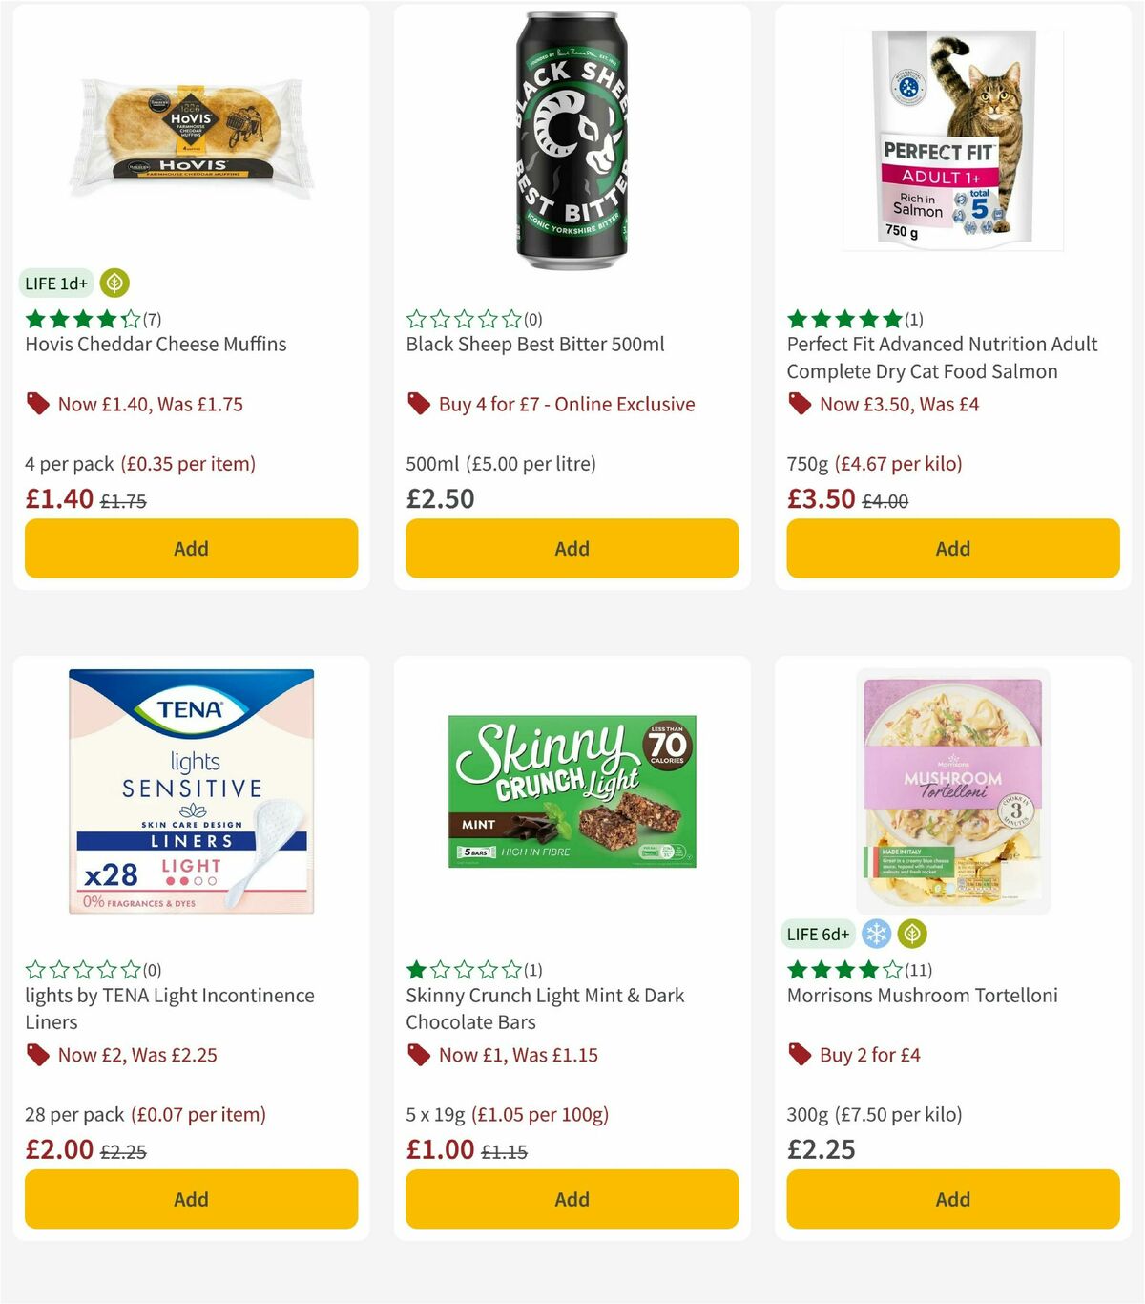Click the snowflake icon on Morrisons Mushroom Tortelloni
Screen dimensions: 1145x1304
875,934
